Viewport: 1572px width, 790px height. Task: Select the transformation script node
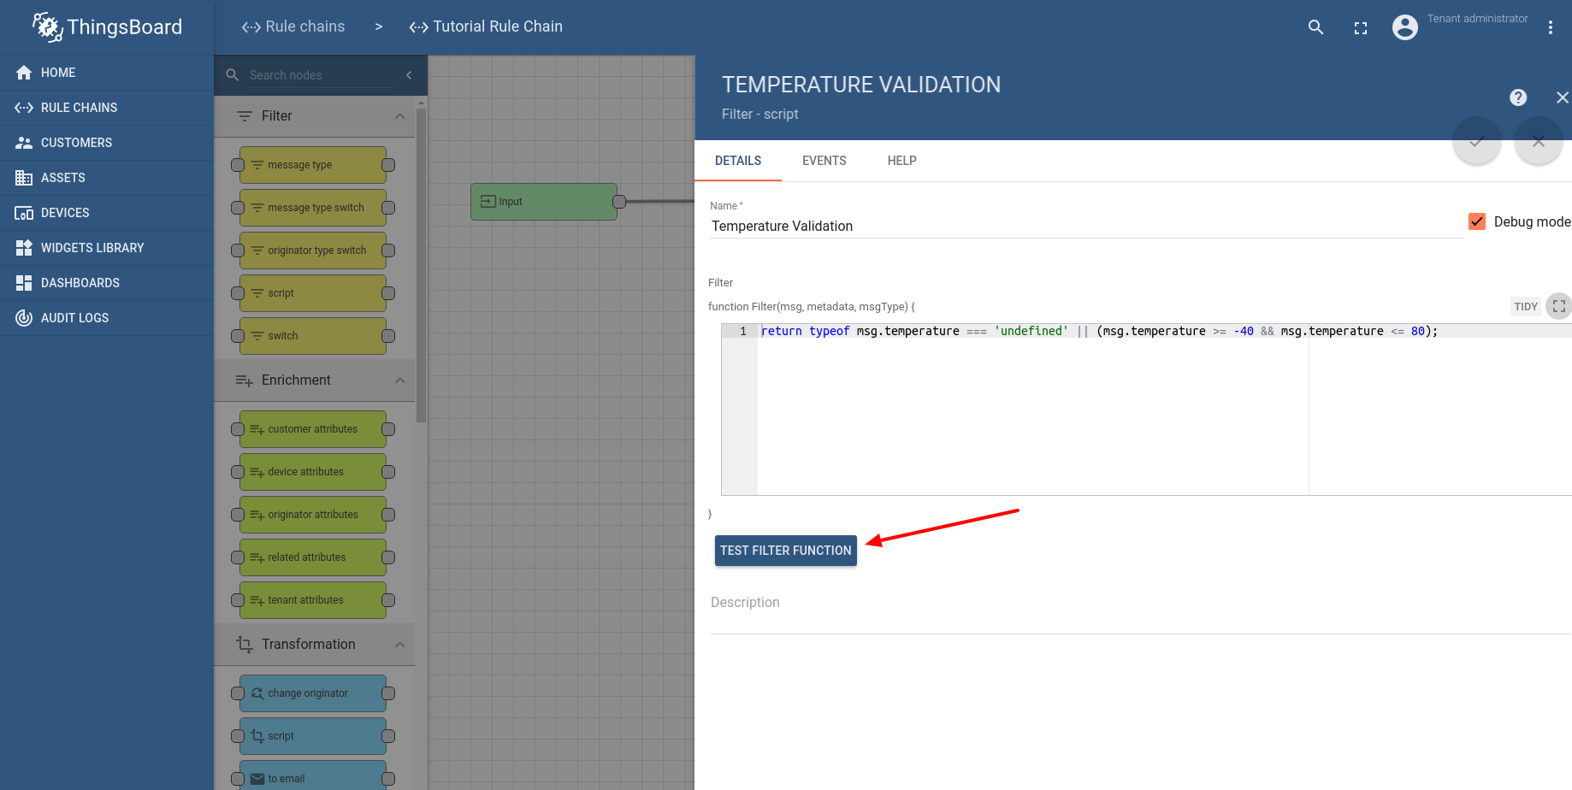point(313,736)
